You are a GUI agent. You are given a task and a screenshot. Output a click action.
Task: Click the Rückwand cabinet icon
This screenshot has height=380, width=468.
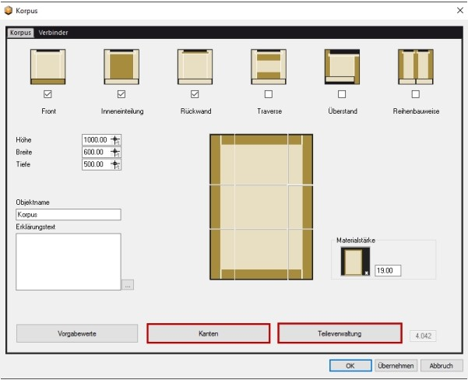195,66
